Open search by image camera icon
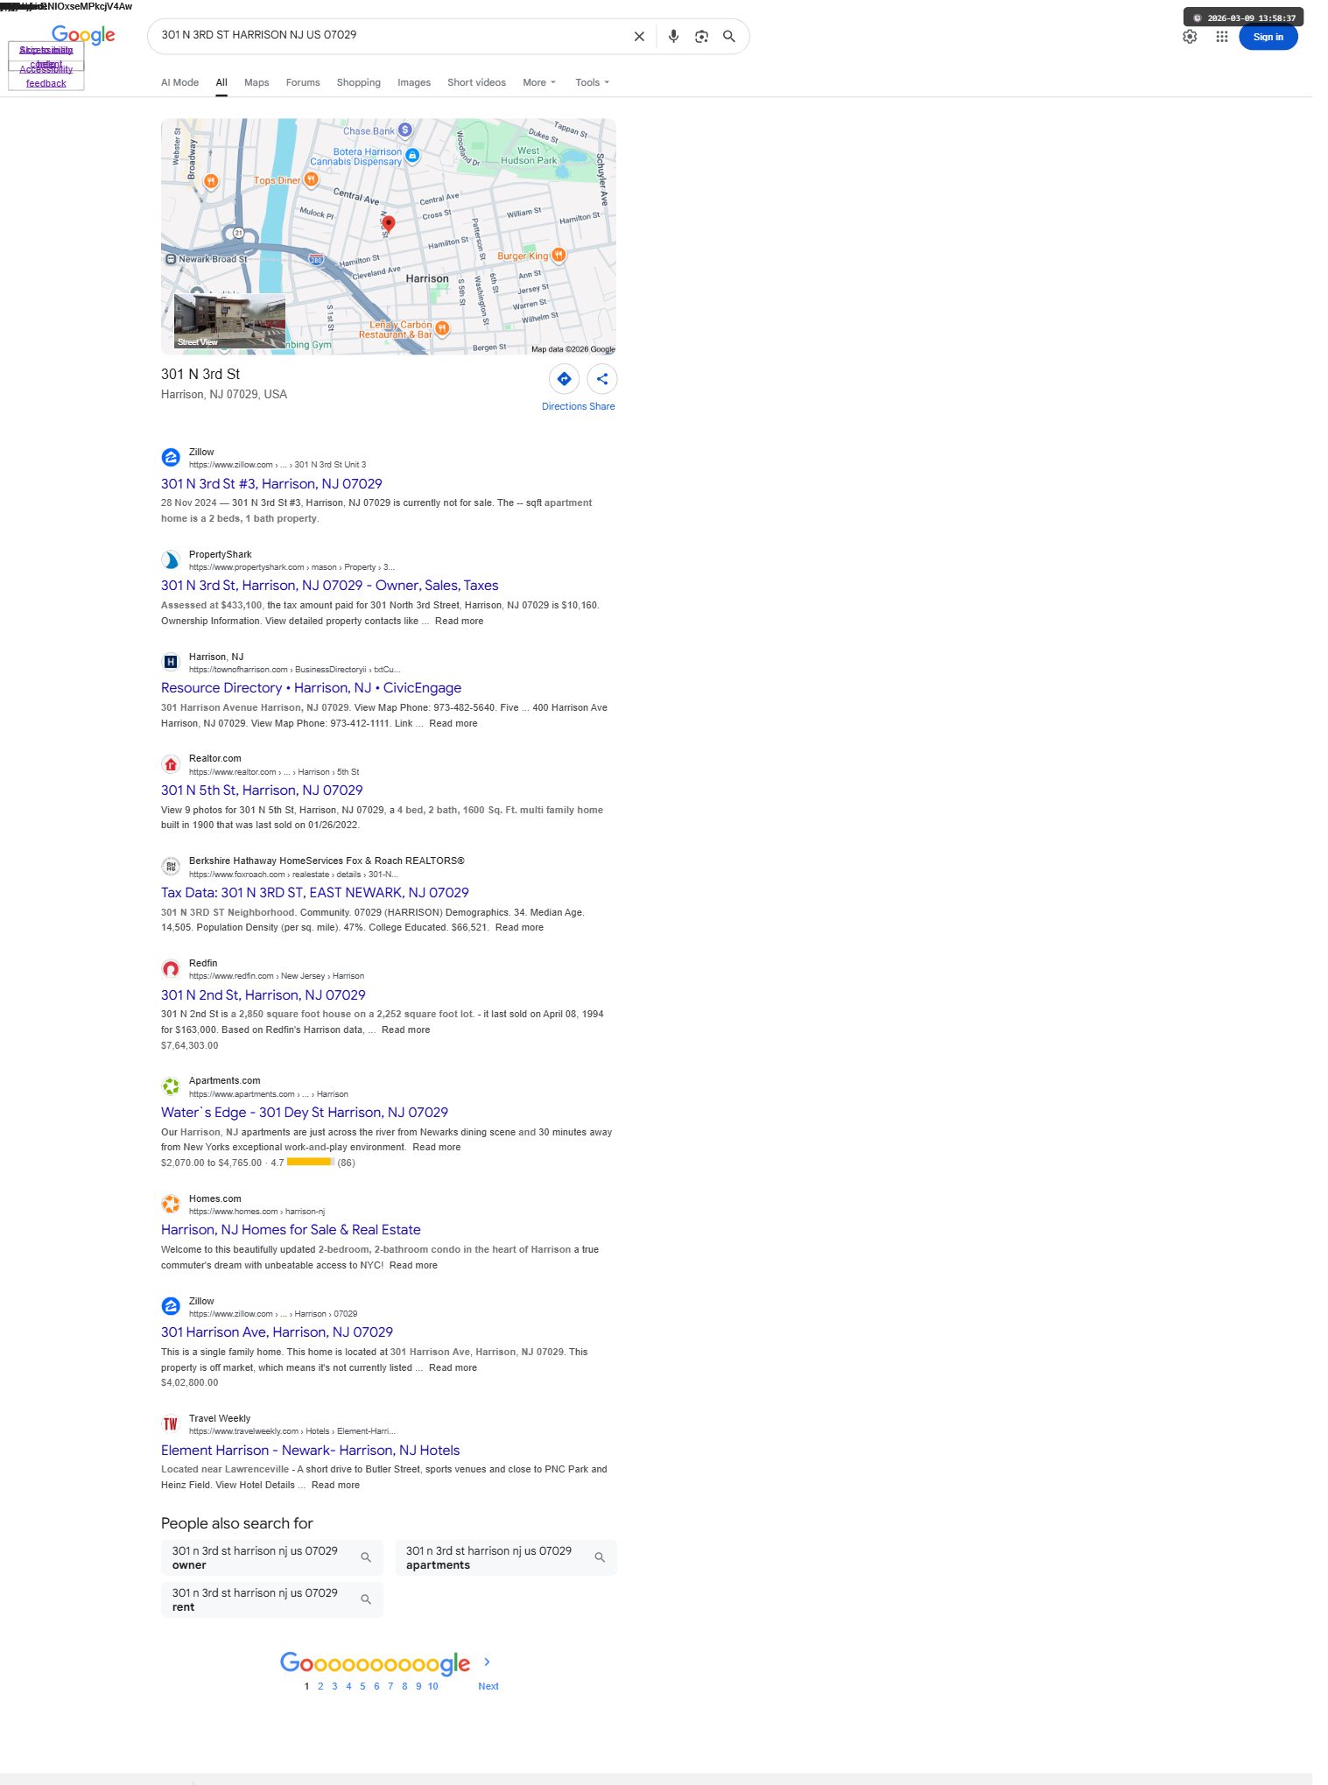1328x1785 pixels. [x=701, y=37]
